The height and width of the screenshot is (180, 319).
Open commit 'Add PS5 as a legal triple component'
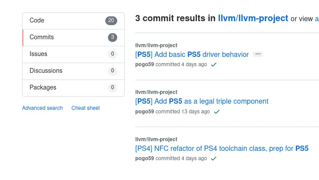click(x=202, y=101)
